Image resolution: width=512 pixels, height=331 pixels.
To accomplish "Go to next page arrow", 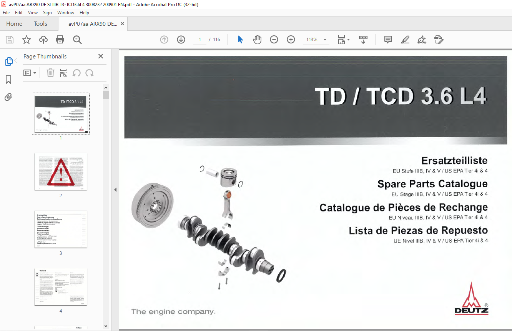I will (181, 40).
